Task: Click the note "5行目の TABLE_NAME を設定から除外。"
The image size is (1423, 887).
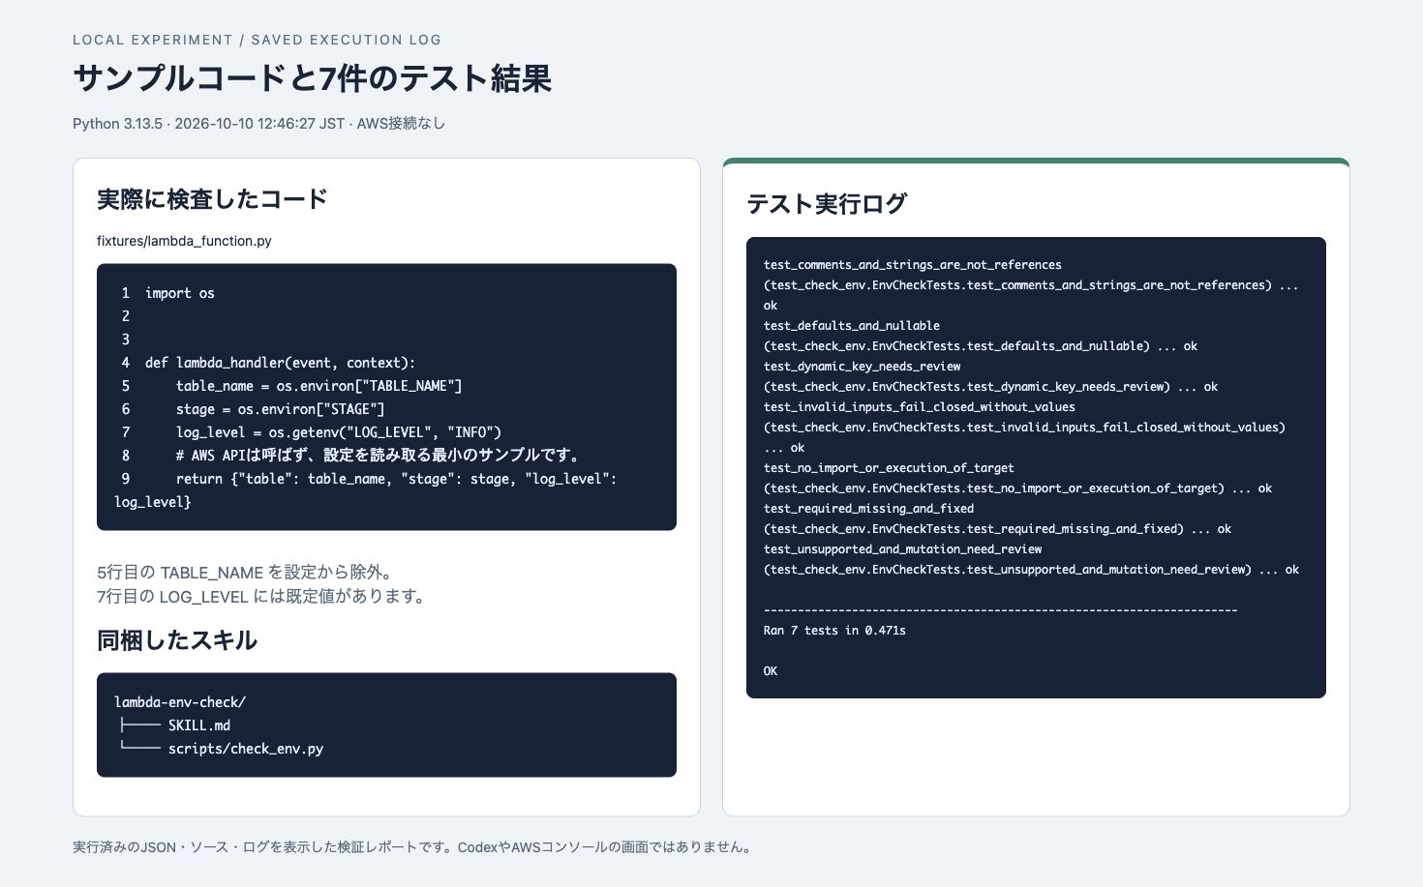Action: click(244, 573)
